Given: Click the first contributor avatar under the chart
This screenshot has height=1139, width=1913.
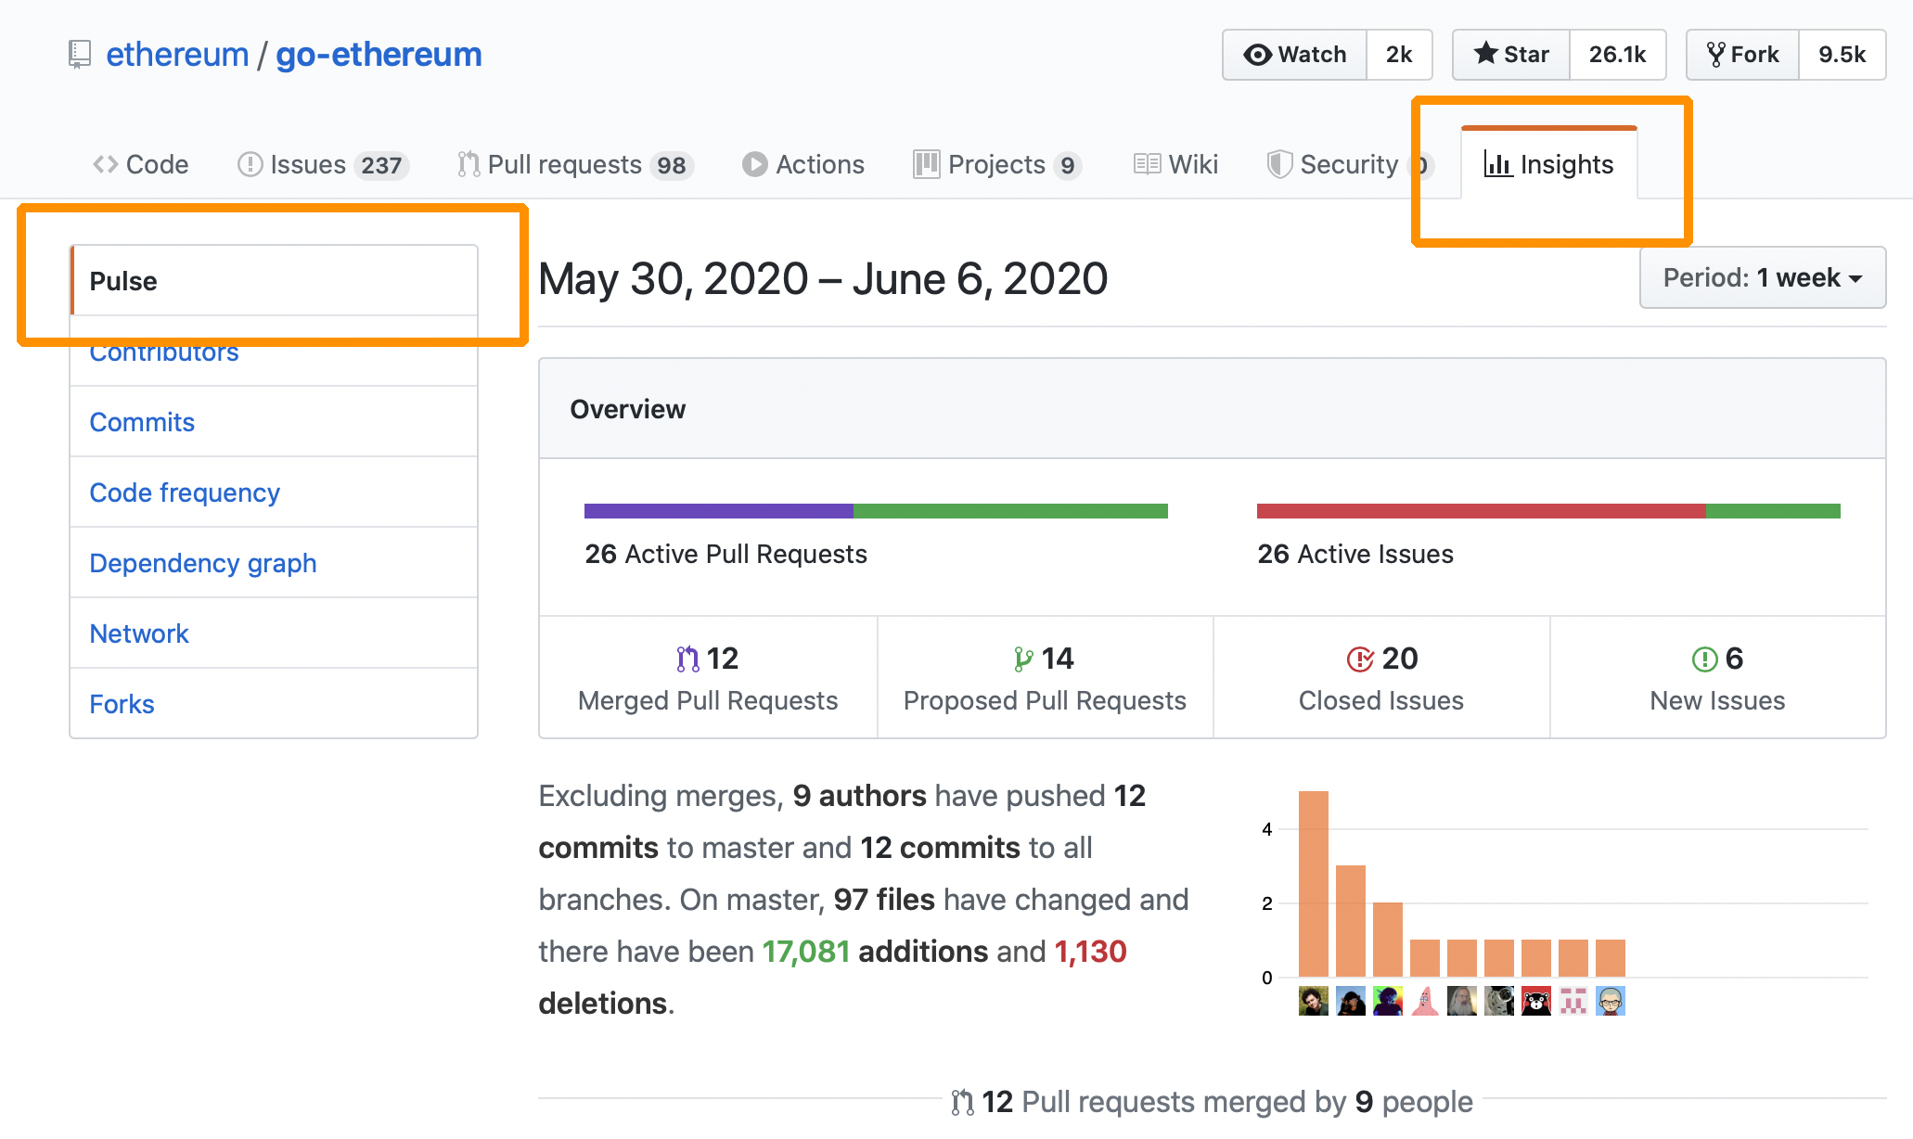Looking at the screenshot, I should tap(1314, 1001).
